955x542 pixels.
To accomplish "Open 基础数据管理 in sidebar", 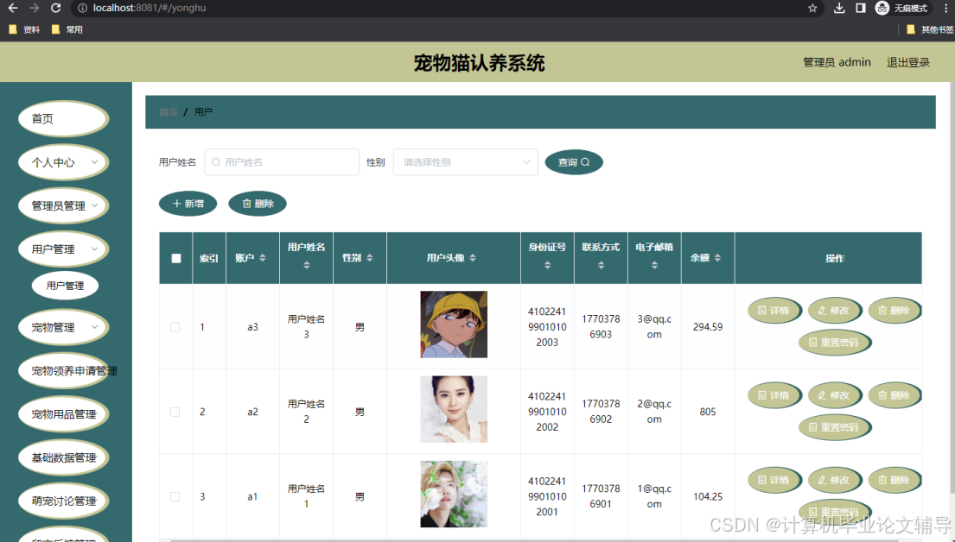I will [63, 458].
